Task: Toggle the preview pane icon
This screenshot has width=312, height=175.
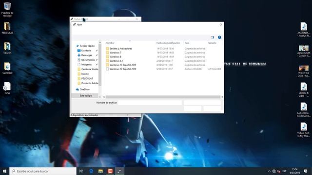Action: 213,37
